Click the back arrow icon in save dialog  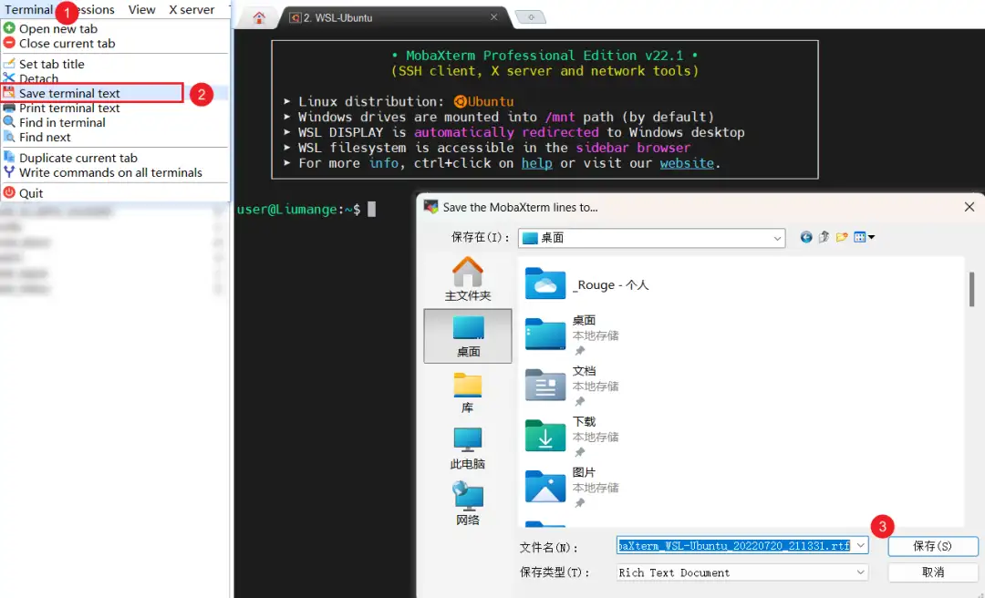[x=806, y=237]
